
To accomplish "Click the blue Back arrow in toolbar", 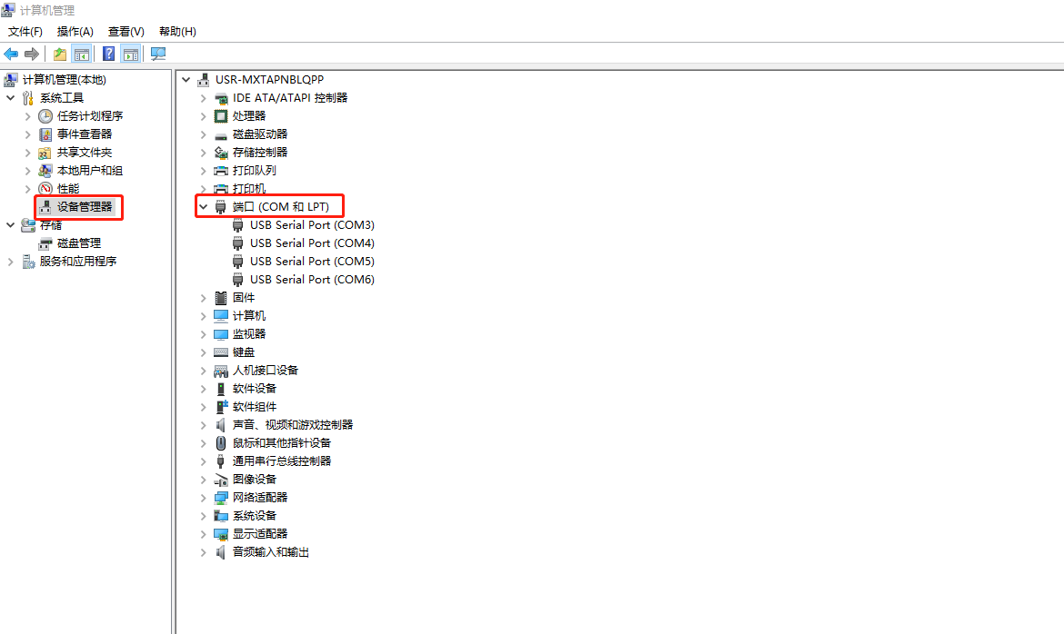I will coord(11,54).
